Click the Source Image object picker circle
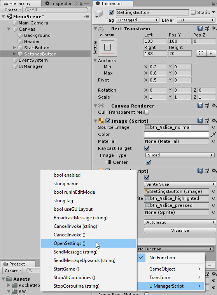The height and width of the screenshot is (295, 217). pos(213,127)
